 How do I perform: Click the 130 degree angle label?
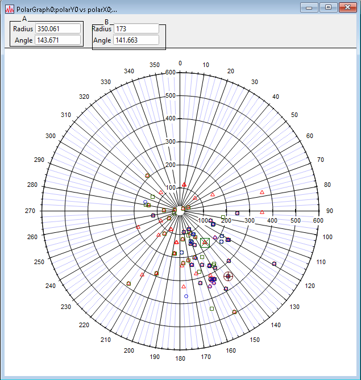[x=294, y=307]
